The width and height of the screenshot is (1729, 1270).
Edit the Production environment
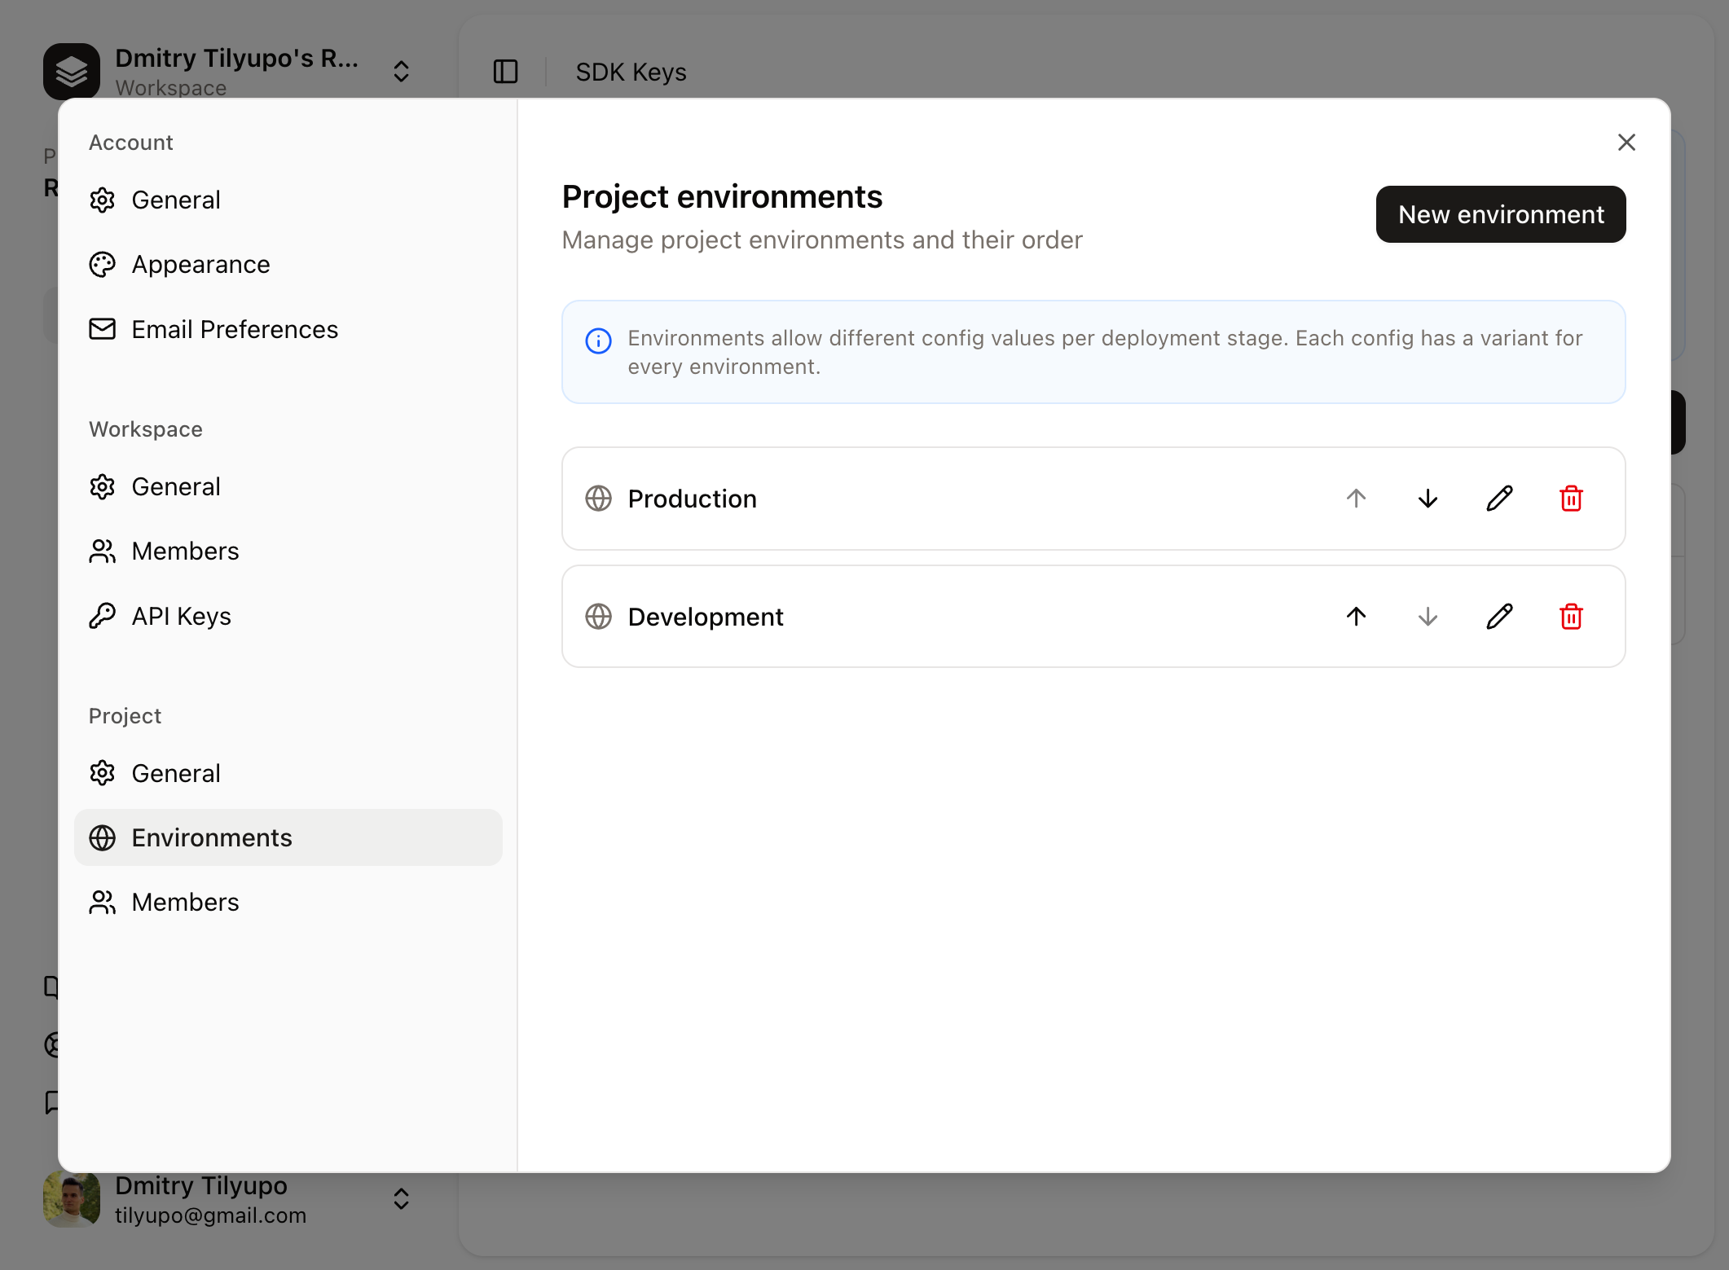(x=1499, y=498)
